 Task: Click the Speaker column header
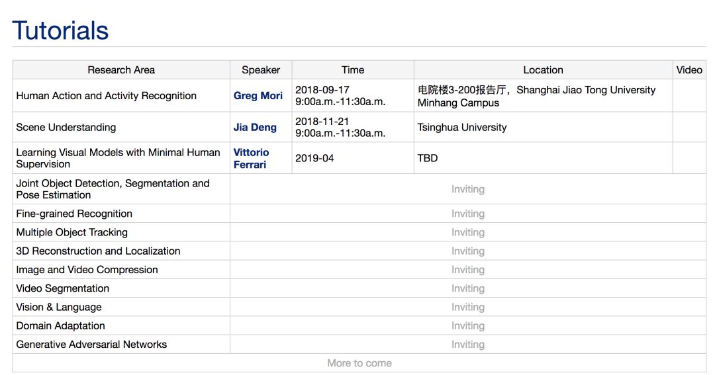tap(261, 70)
